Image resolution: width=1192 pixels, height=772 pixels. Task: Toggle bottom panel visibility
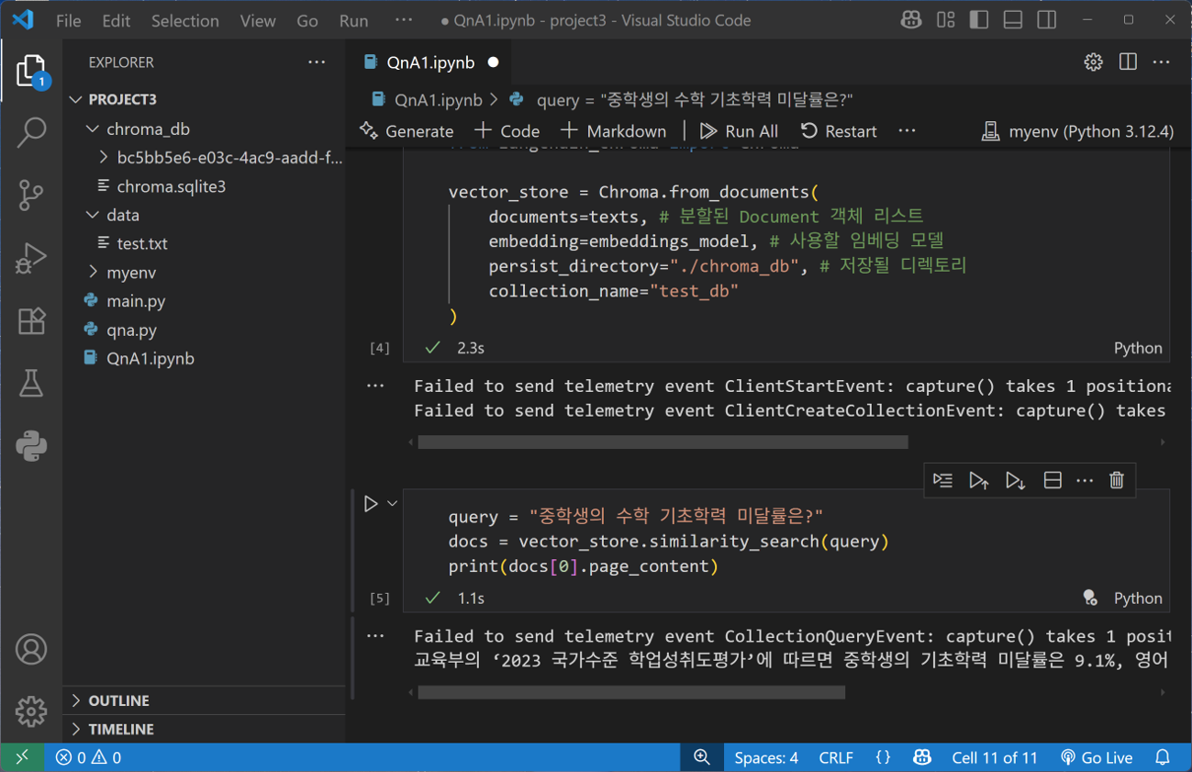tap(1013, 20)
